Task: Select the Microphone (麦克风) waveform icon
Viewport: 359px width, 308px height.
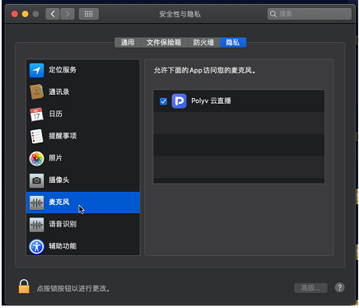Action: coord(36,203)
